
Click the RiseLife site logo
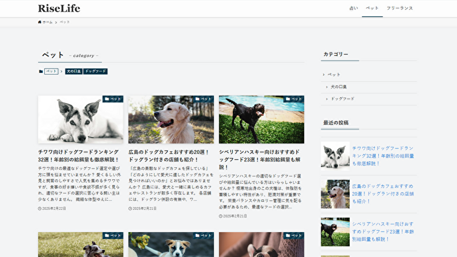point(59,8)
